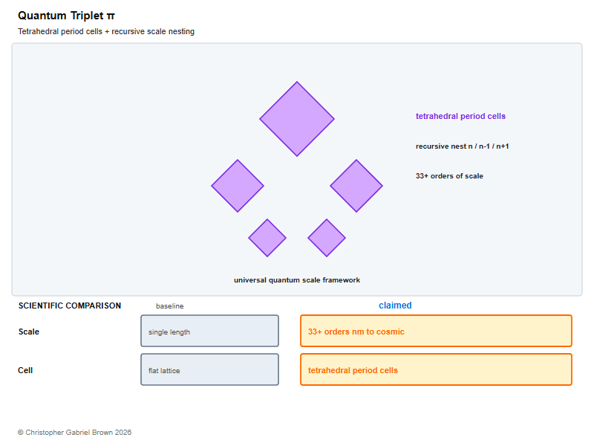This screenshot has width=594, height=446.
Task: Click the 'Cell' row label
Action: pyautogui.click(x=25, y=370)
